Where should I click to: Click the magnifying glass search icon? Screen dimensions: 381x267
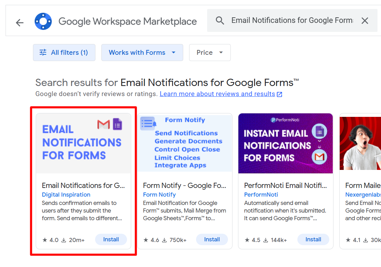pyautogui.click(x=220, y=21)
